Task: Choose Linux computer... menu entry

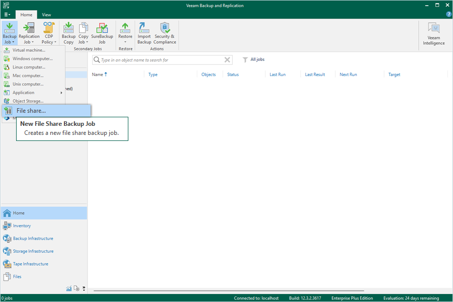Action: [34, 67]
